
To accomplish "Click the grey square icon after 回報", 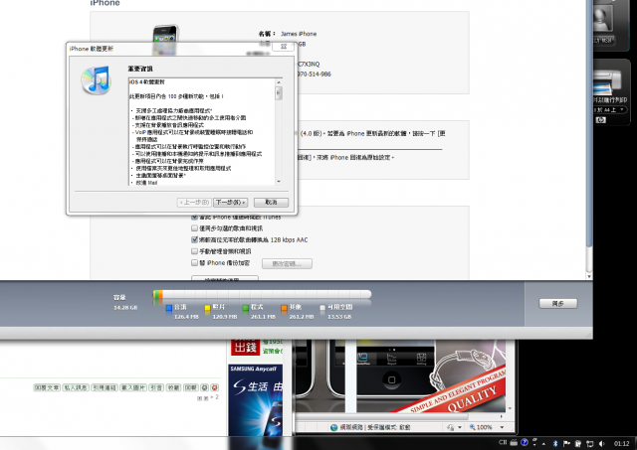I will 205,388.
